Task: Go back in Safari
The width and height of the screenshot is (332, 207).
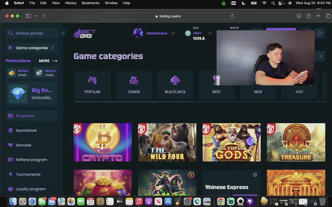Action: [x=44, y=16]
